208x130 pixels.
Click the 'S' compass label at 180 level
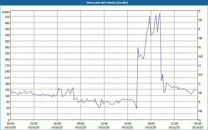click(199, 84)
